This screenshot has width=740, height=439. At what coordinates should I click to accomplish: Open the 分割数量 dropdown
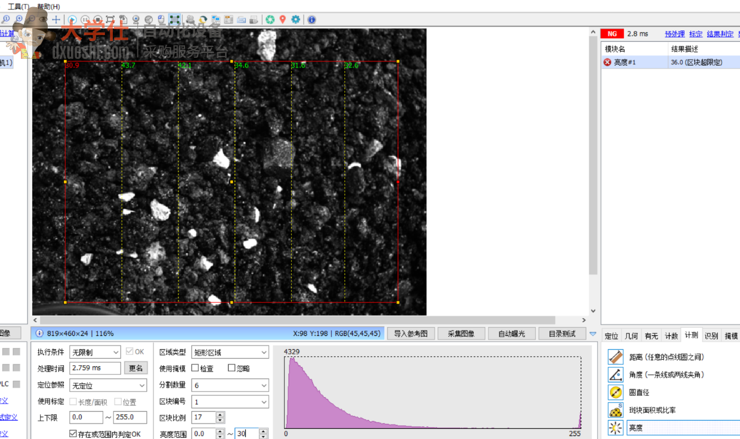(230, 385)
